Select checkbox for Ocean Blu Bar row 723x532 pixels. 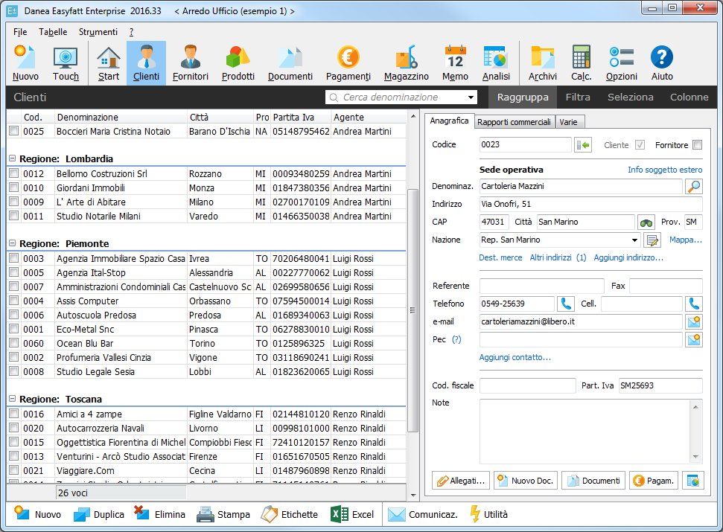(x=13, y=344)
